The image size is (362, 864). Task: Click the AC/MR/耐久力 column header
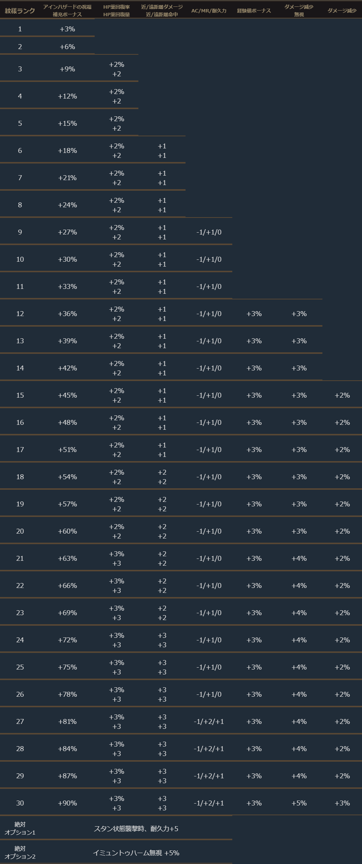pyautogui.click(x=209, y=11)
